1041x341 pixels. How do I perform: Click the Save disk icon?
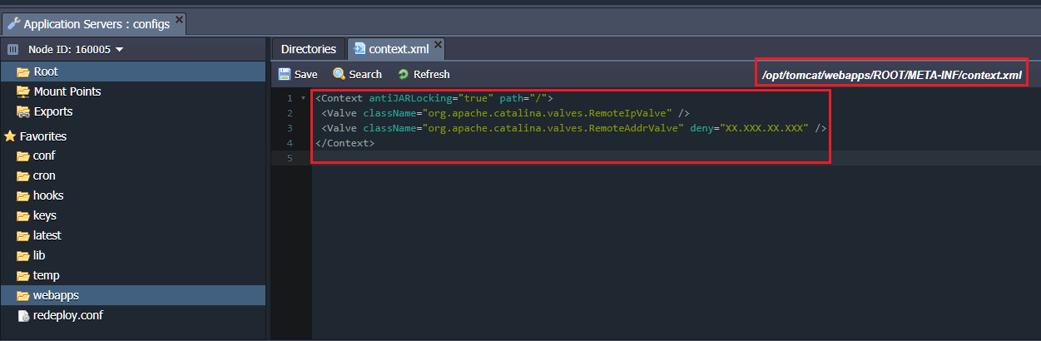285,74
